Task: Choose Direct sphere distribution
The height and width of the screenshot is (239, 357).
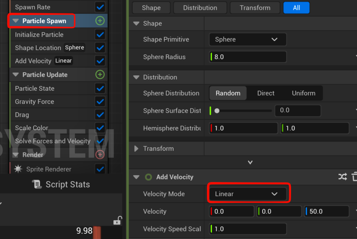Action: pyautogui.click(x=266, y=93)
